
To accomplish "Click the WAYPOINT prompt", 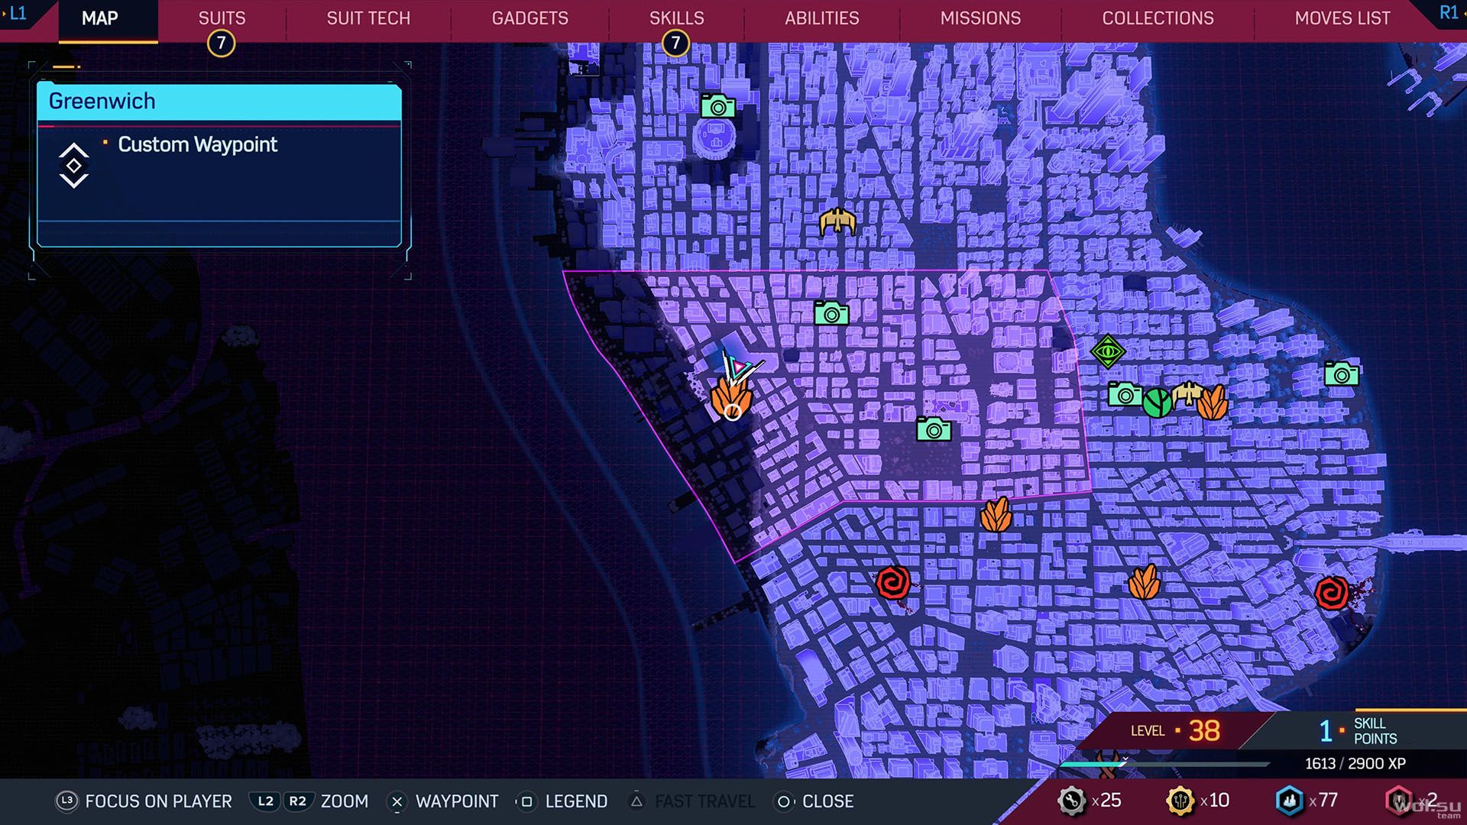I will (x=443, y=801).
